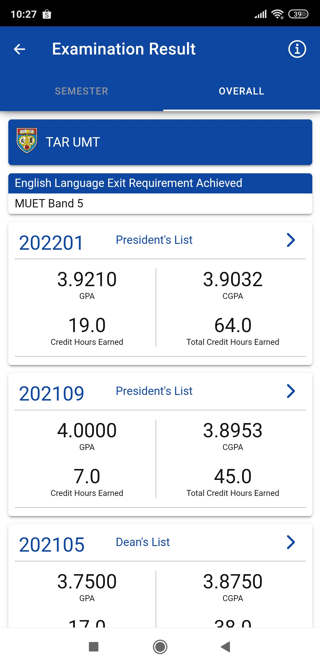The width and height of the screenshot is (320, 666).
Task: Tap the TAR UMT crest logo
Action: point(27,141)
